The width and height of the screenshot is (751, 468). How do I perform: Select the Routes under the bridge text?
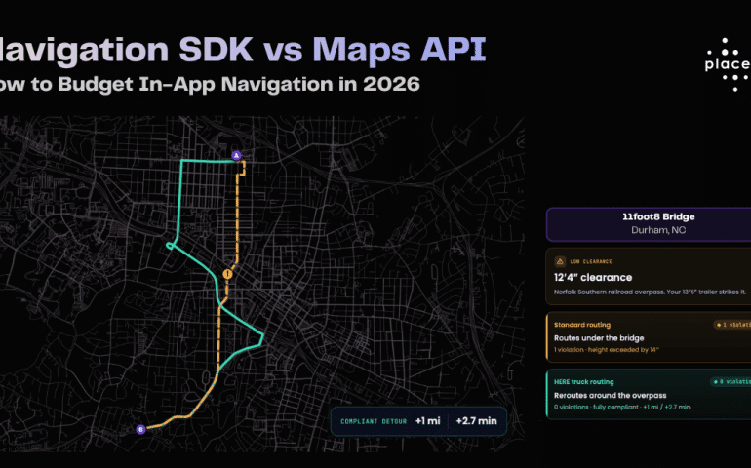pos(599,338)
